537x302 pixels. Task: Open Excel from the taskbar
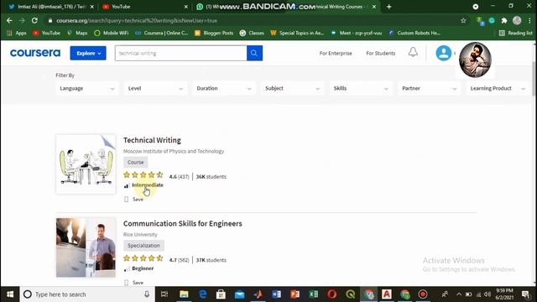tap(313, 294)
